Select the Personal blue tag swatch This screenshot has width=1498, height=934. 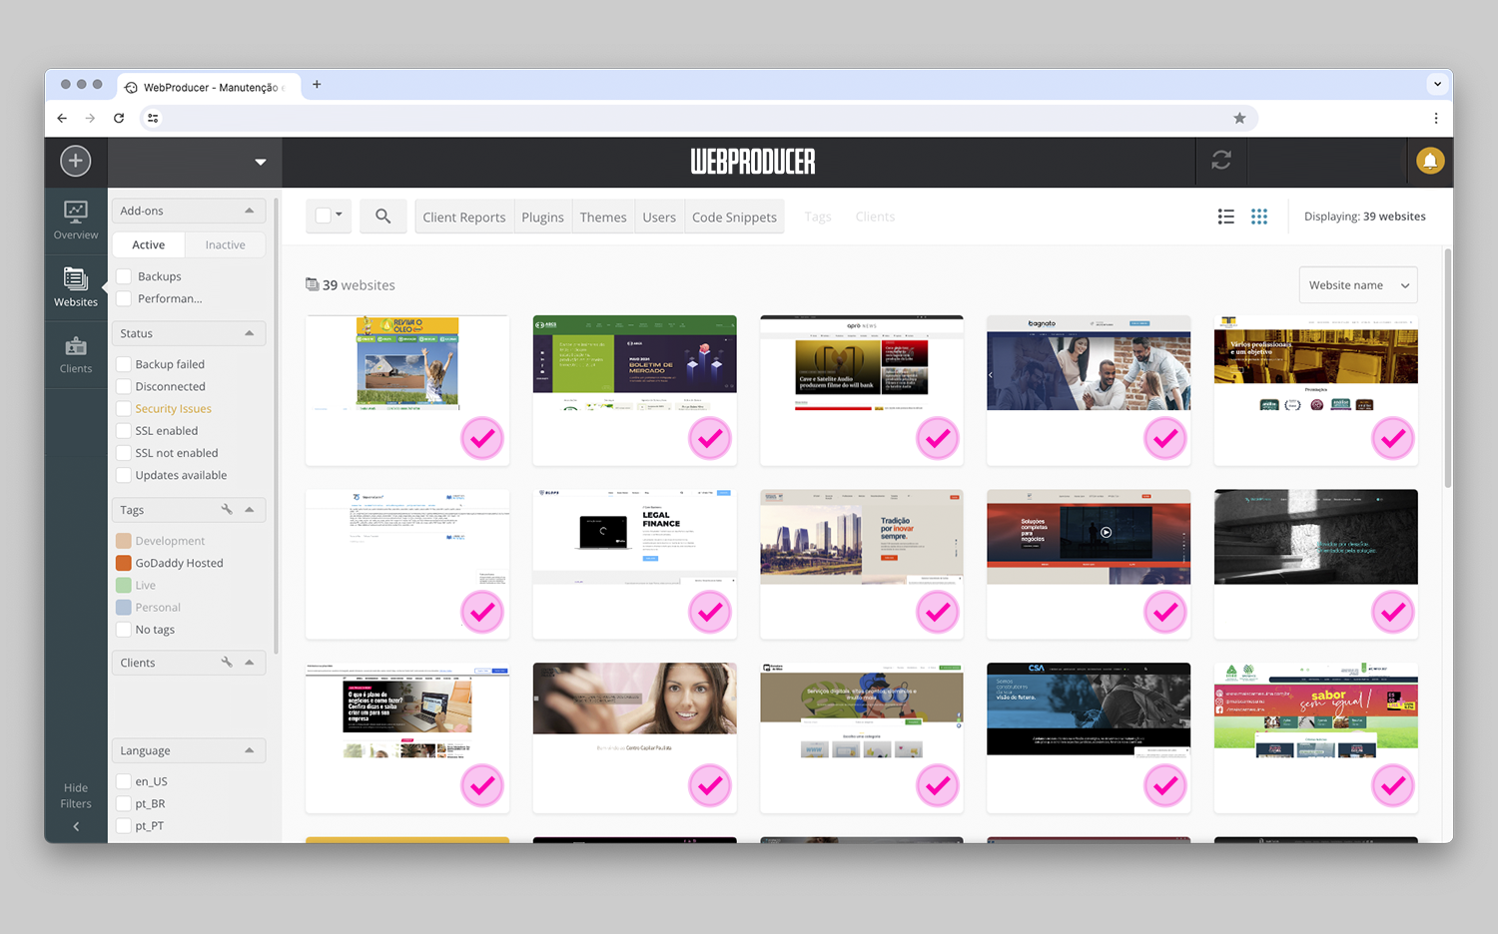[124, 607]
